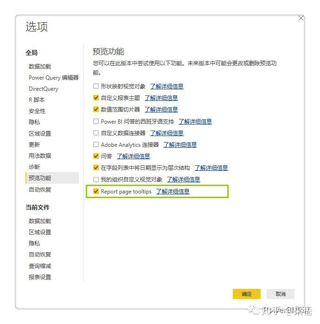
Task: Select Power Query 编辑器 settings
Action: (x=54, y=77)
